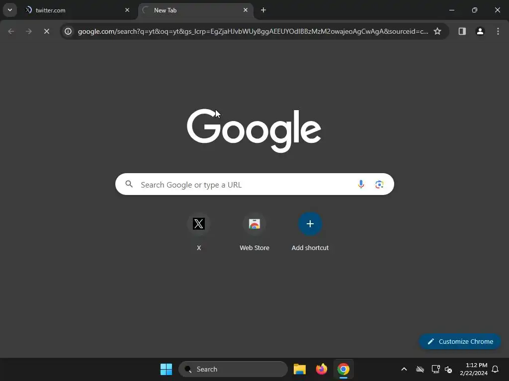The width and height of the screenshot is (509, 381).
Task: Click the OneDrive cloud tray icon
Action: (420, 369)
